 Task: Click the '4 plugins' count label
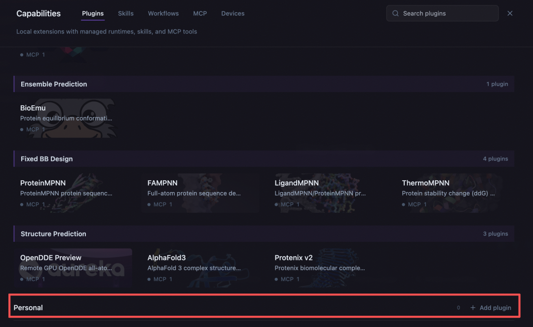point(495,159)
